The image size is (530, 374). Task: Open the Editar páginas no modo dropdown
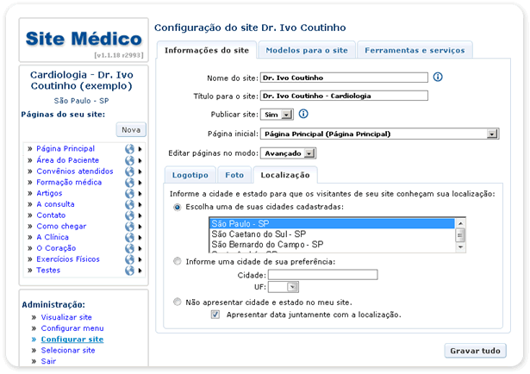310,153
